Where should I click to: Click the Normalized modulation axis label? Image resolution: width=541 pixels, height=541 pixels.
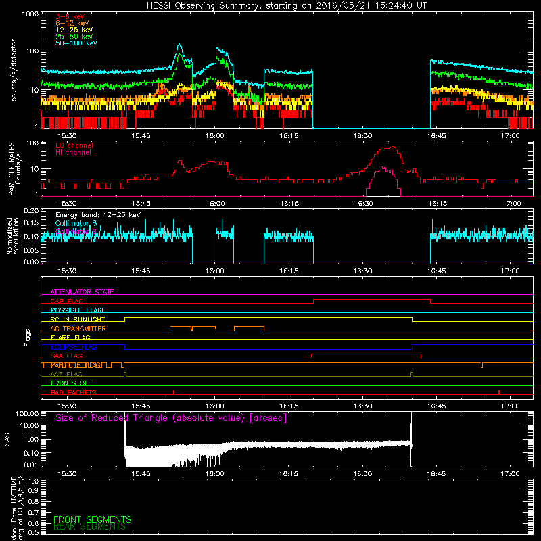pyautogui.click(x=12, y=236)
